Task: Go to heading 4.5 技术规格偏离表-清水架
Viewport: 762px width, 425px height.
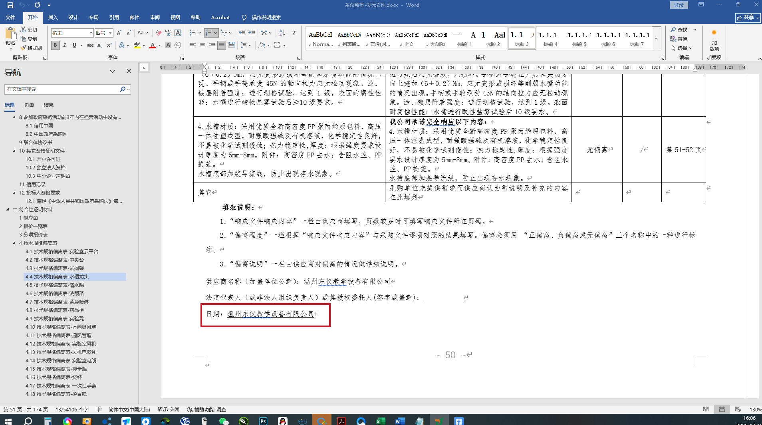Action: (x=55, y=285)
